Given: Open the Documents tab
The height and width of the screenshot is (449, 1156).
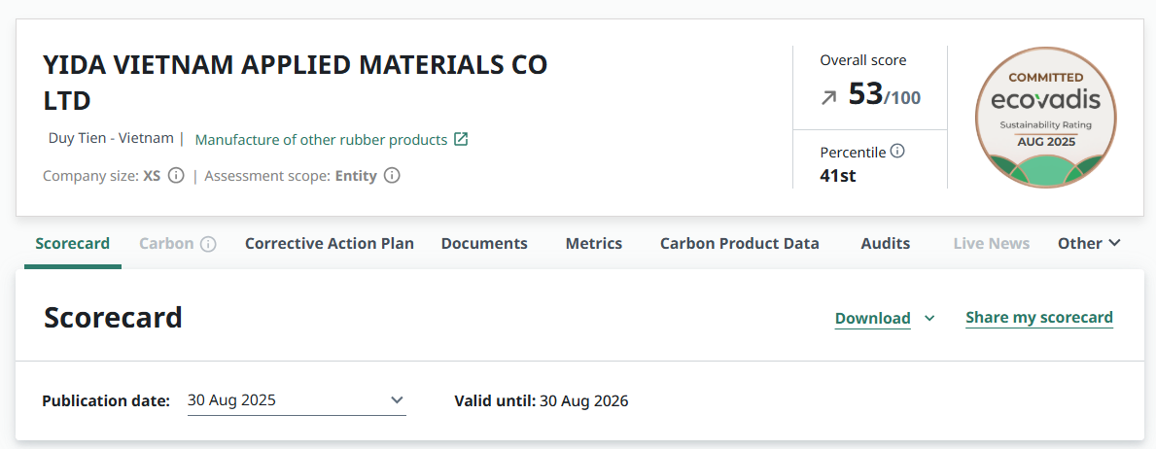Looking at the screenshot, I should coord(484,243).
